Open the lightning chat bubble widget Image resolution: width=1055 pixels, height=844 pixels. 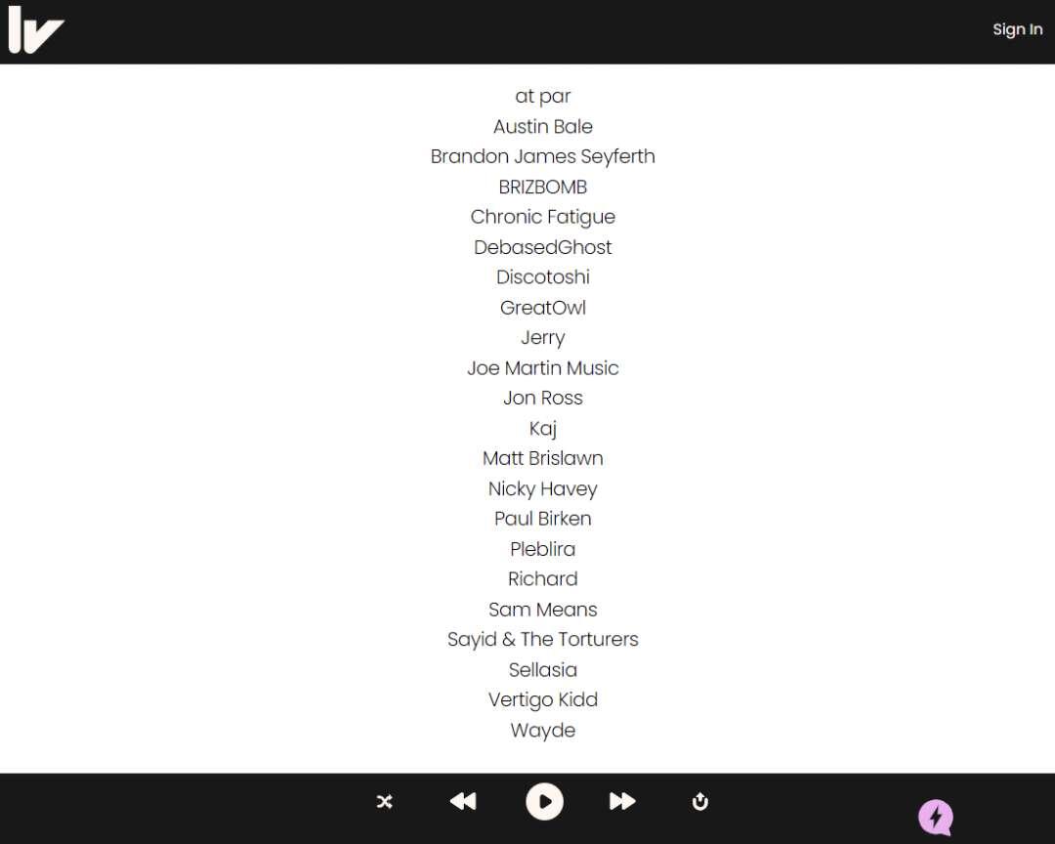click(936, 817)
